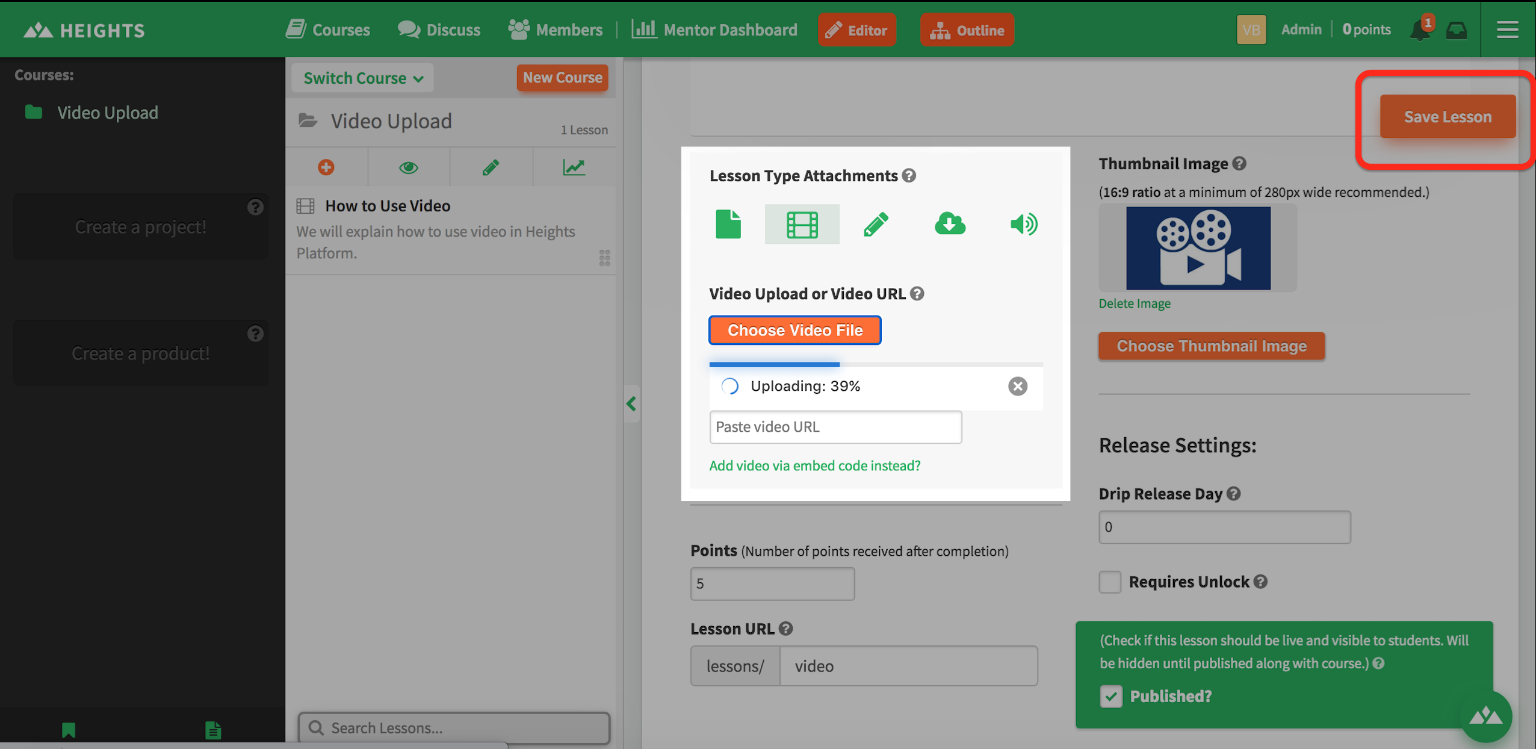
Task: Focus the Search Lessons box
Action: point(454,728)
